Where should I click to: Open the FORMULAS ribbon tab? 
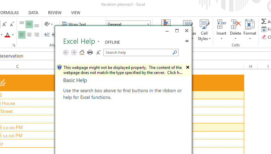[9, 13]
